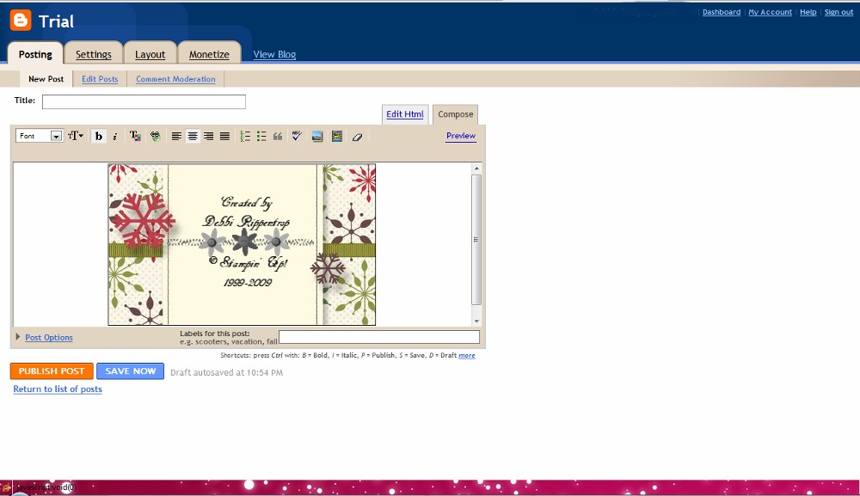
Task: Open the text color picker
Action: tap(135, 137)
